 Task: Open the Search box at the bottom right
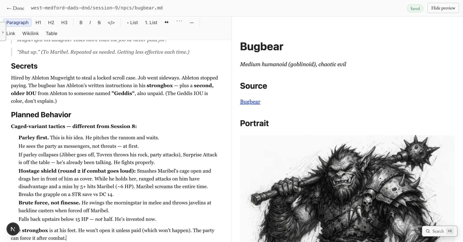(x=440, y=231)
